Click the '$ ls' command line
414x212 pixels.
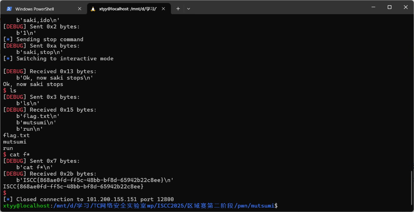pos(10,91)
